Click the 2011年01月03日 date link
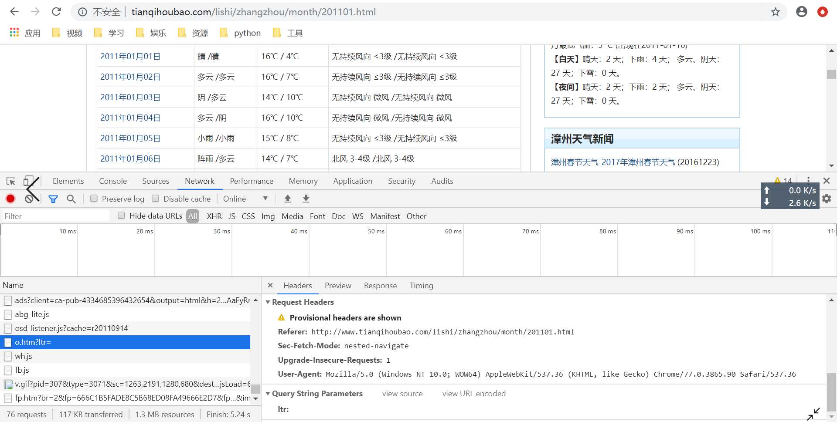This screenshot has width=837, height=435. (x=130, y=97)
